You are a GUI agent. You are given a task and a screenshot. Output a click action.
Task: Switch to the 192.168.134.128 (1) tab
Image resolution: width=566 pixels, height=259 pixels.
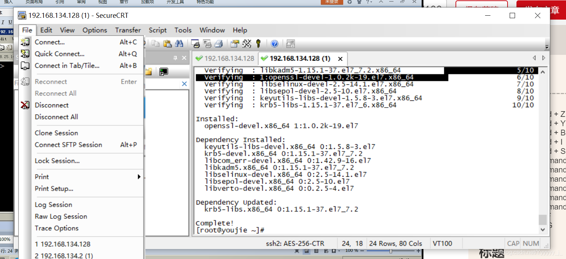pyautogui.click(x=302, y=58)
